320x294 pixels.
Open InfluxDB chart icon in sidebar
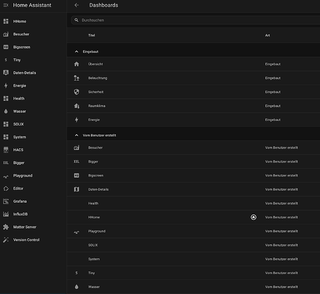(x=6, y=214)
